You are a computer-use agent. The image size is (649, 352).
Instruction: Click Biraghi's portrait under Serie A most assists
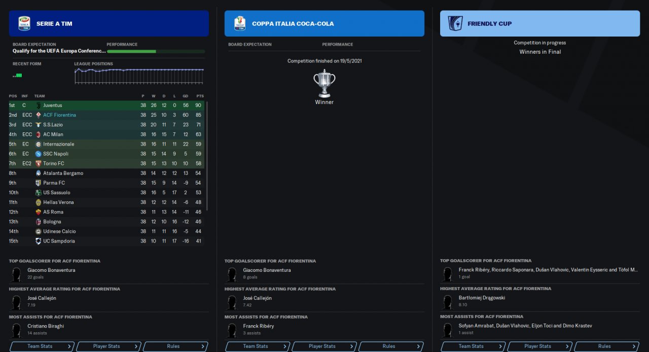pyautogui.click(x=17, y=330)
